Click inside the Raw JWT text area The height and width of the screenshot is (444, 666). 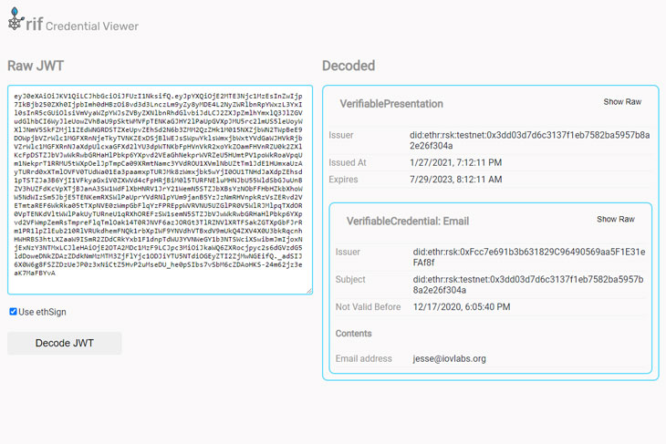[x=161, y=190]
